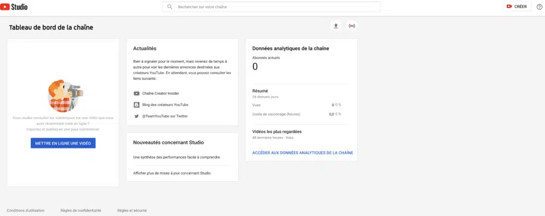Open Conditions d'utilisation footer link

tap(26, 210)
